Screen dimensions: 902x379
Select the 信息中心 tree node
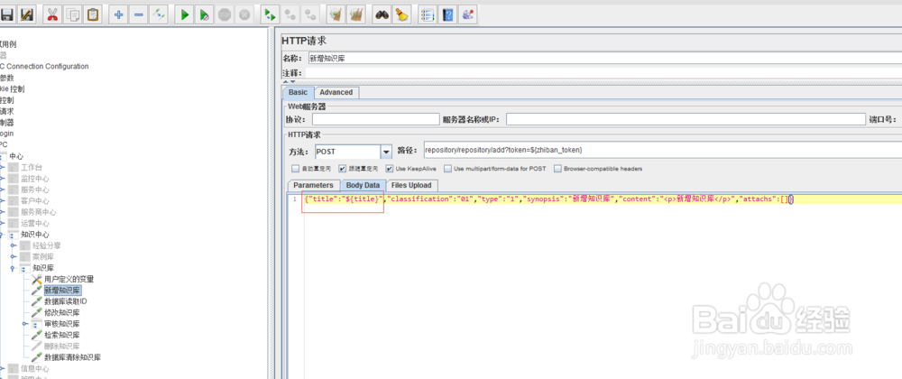tap(35, 369)
